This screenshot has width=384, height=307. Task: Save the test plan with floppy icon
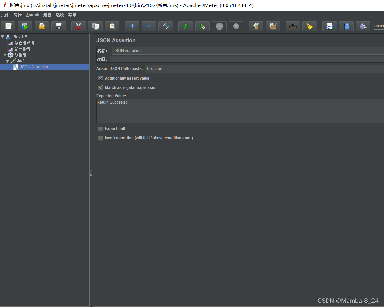click(x=58, y=26)
